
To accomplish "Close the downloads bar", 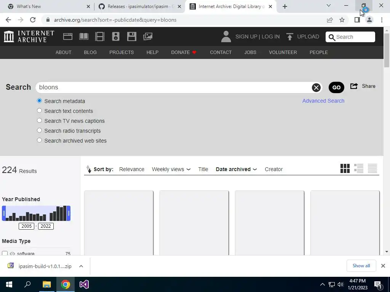I will (x=383, y=266).
